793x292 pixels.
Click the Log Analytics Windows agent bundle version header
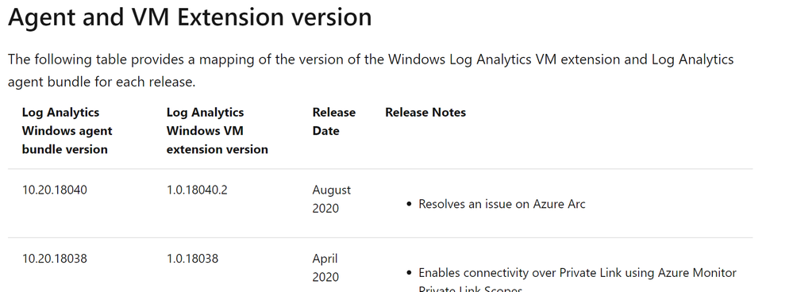[x=67, y=131]
